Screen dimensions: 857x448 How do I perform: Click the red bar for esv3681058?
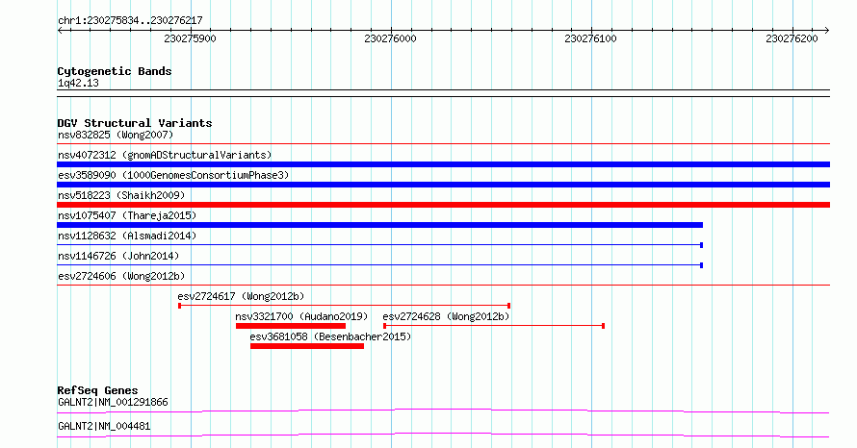click(x=307, y=346)
